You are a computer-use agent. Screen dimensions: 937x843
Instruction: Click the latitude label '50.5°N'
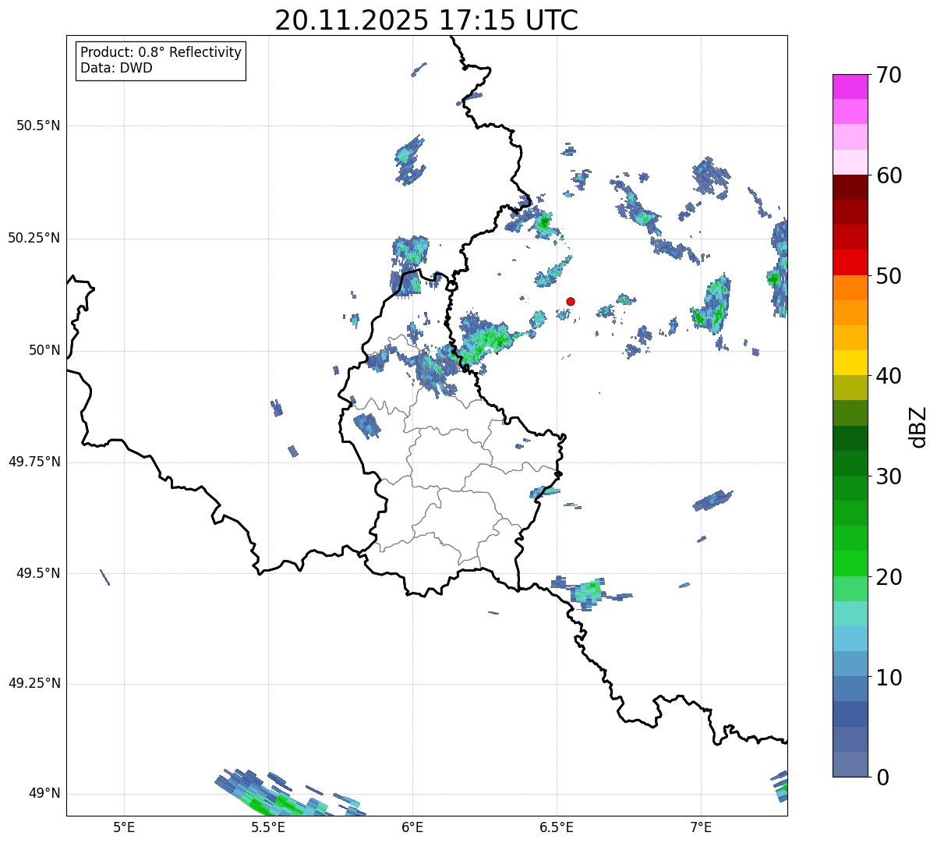[x=37, y=126]
